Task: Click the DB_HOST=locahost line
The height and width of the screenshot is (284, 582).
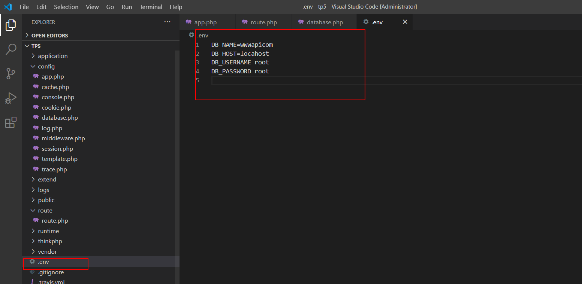Action: point(240,54)
